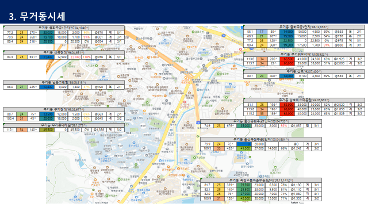Select the green price cell '42,000'
This screenshot has height=207, width=368.
click(244, 198)
